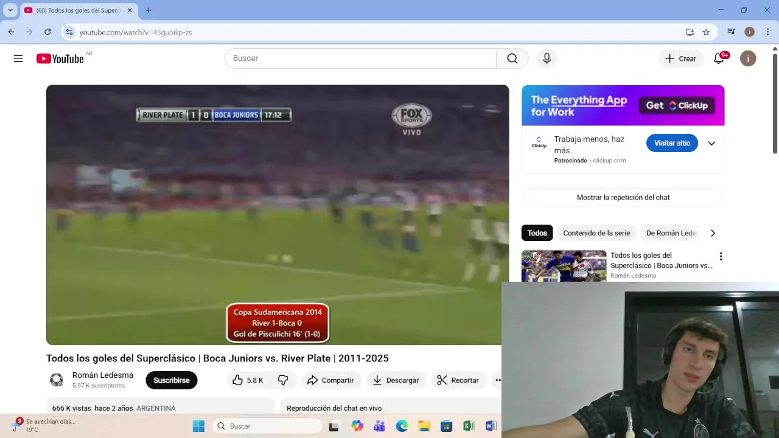The image size is (779, 438).
Task: Bookmark this page with the star
Action: click(706, 32)
